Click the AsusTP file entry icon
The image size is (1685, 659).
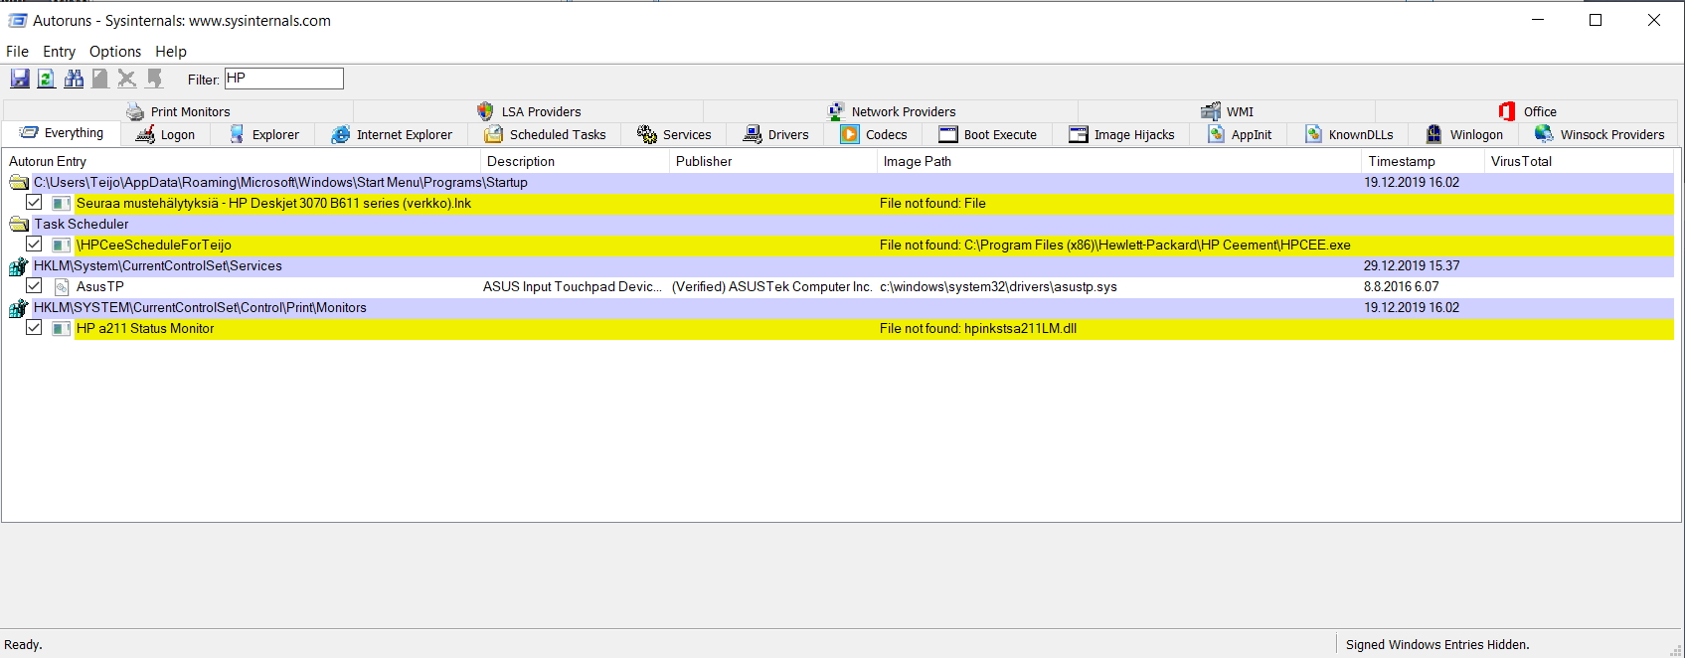(x=62, y=286)
